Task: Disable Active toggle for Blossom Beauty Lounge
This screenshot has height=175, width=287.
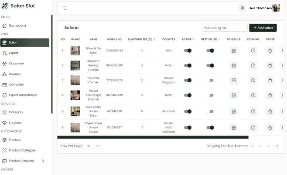Action: tap(188, 65)
